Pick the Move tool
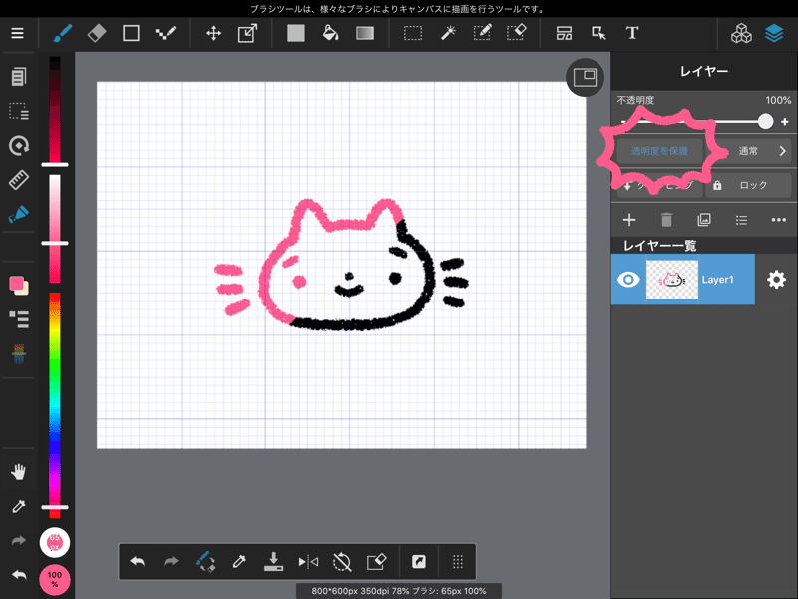 coord(213,33)
